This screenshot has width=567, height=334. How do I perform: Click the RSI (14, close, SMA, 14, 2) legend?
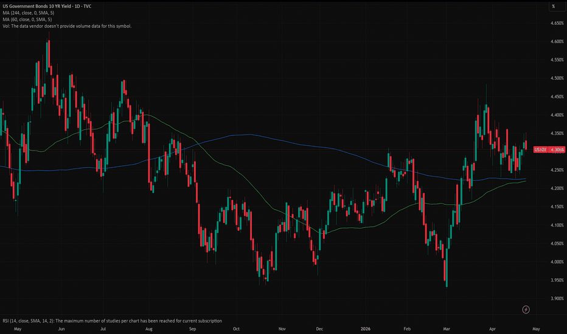[112, 321]
